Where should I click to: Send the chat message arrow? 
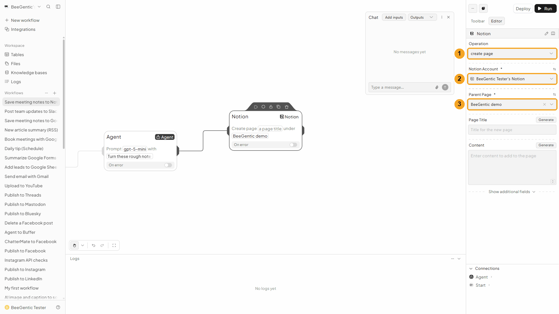pyautogui.click(x=445, y=87)
